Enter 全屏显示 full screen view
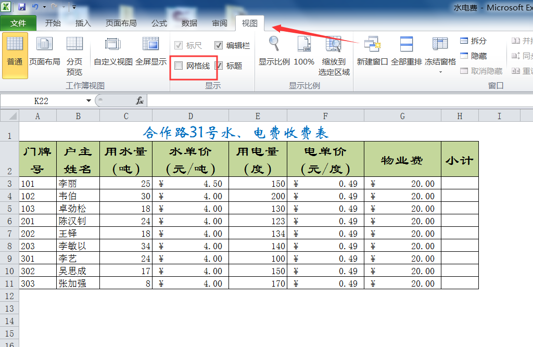 point(151,54)
